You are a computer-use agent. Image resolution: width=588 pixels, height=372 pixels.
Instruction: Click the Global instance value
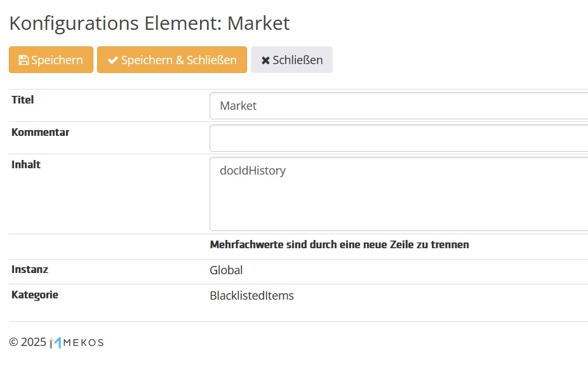point(226,270)
